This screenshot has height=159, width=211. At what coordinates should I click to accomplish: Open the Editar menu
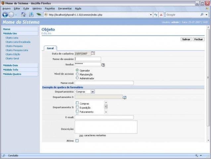[17, 9]
